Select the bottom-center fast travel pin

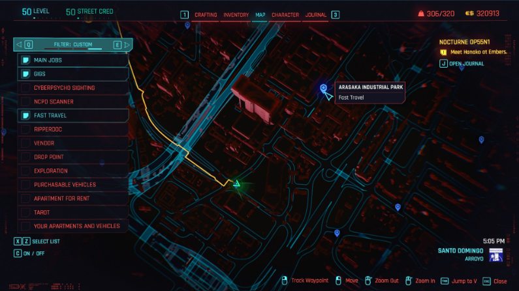pos(337,233)
